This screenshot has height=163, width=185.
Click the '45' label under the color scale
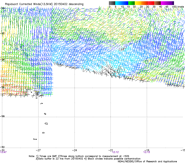167,7
